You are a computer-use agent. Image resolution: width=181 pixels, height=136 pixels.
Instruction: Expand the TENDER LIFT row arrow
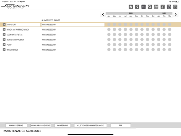click(x=4, y=24)
